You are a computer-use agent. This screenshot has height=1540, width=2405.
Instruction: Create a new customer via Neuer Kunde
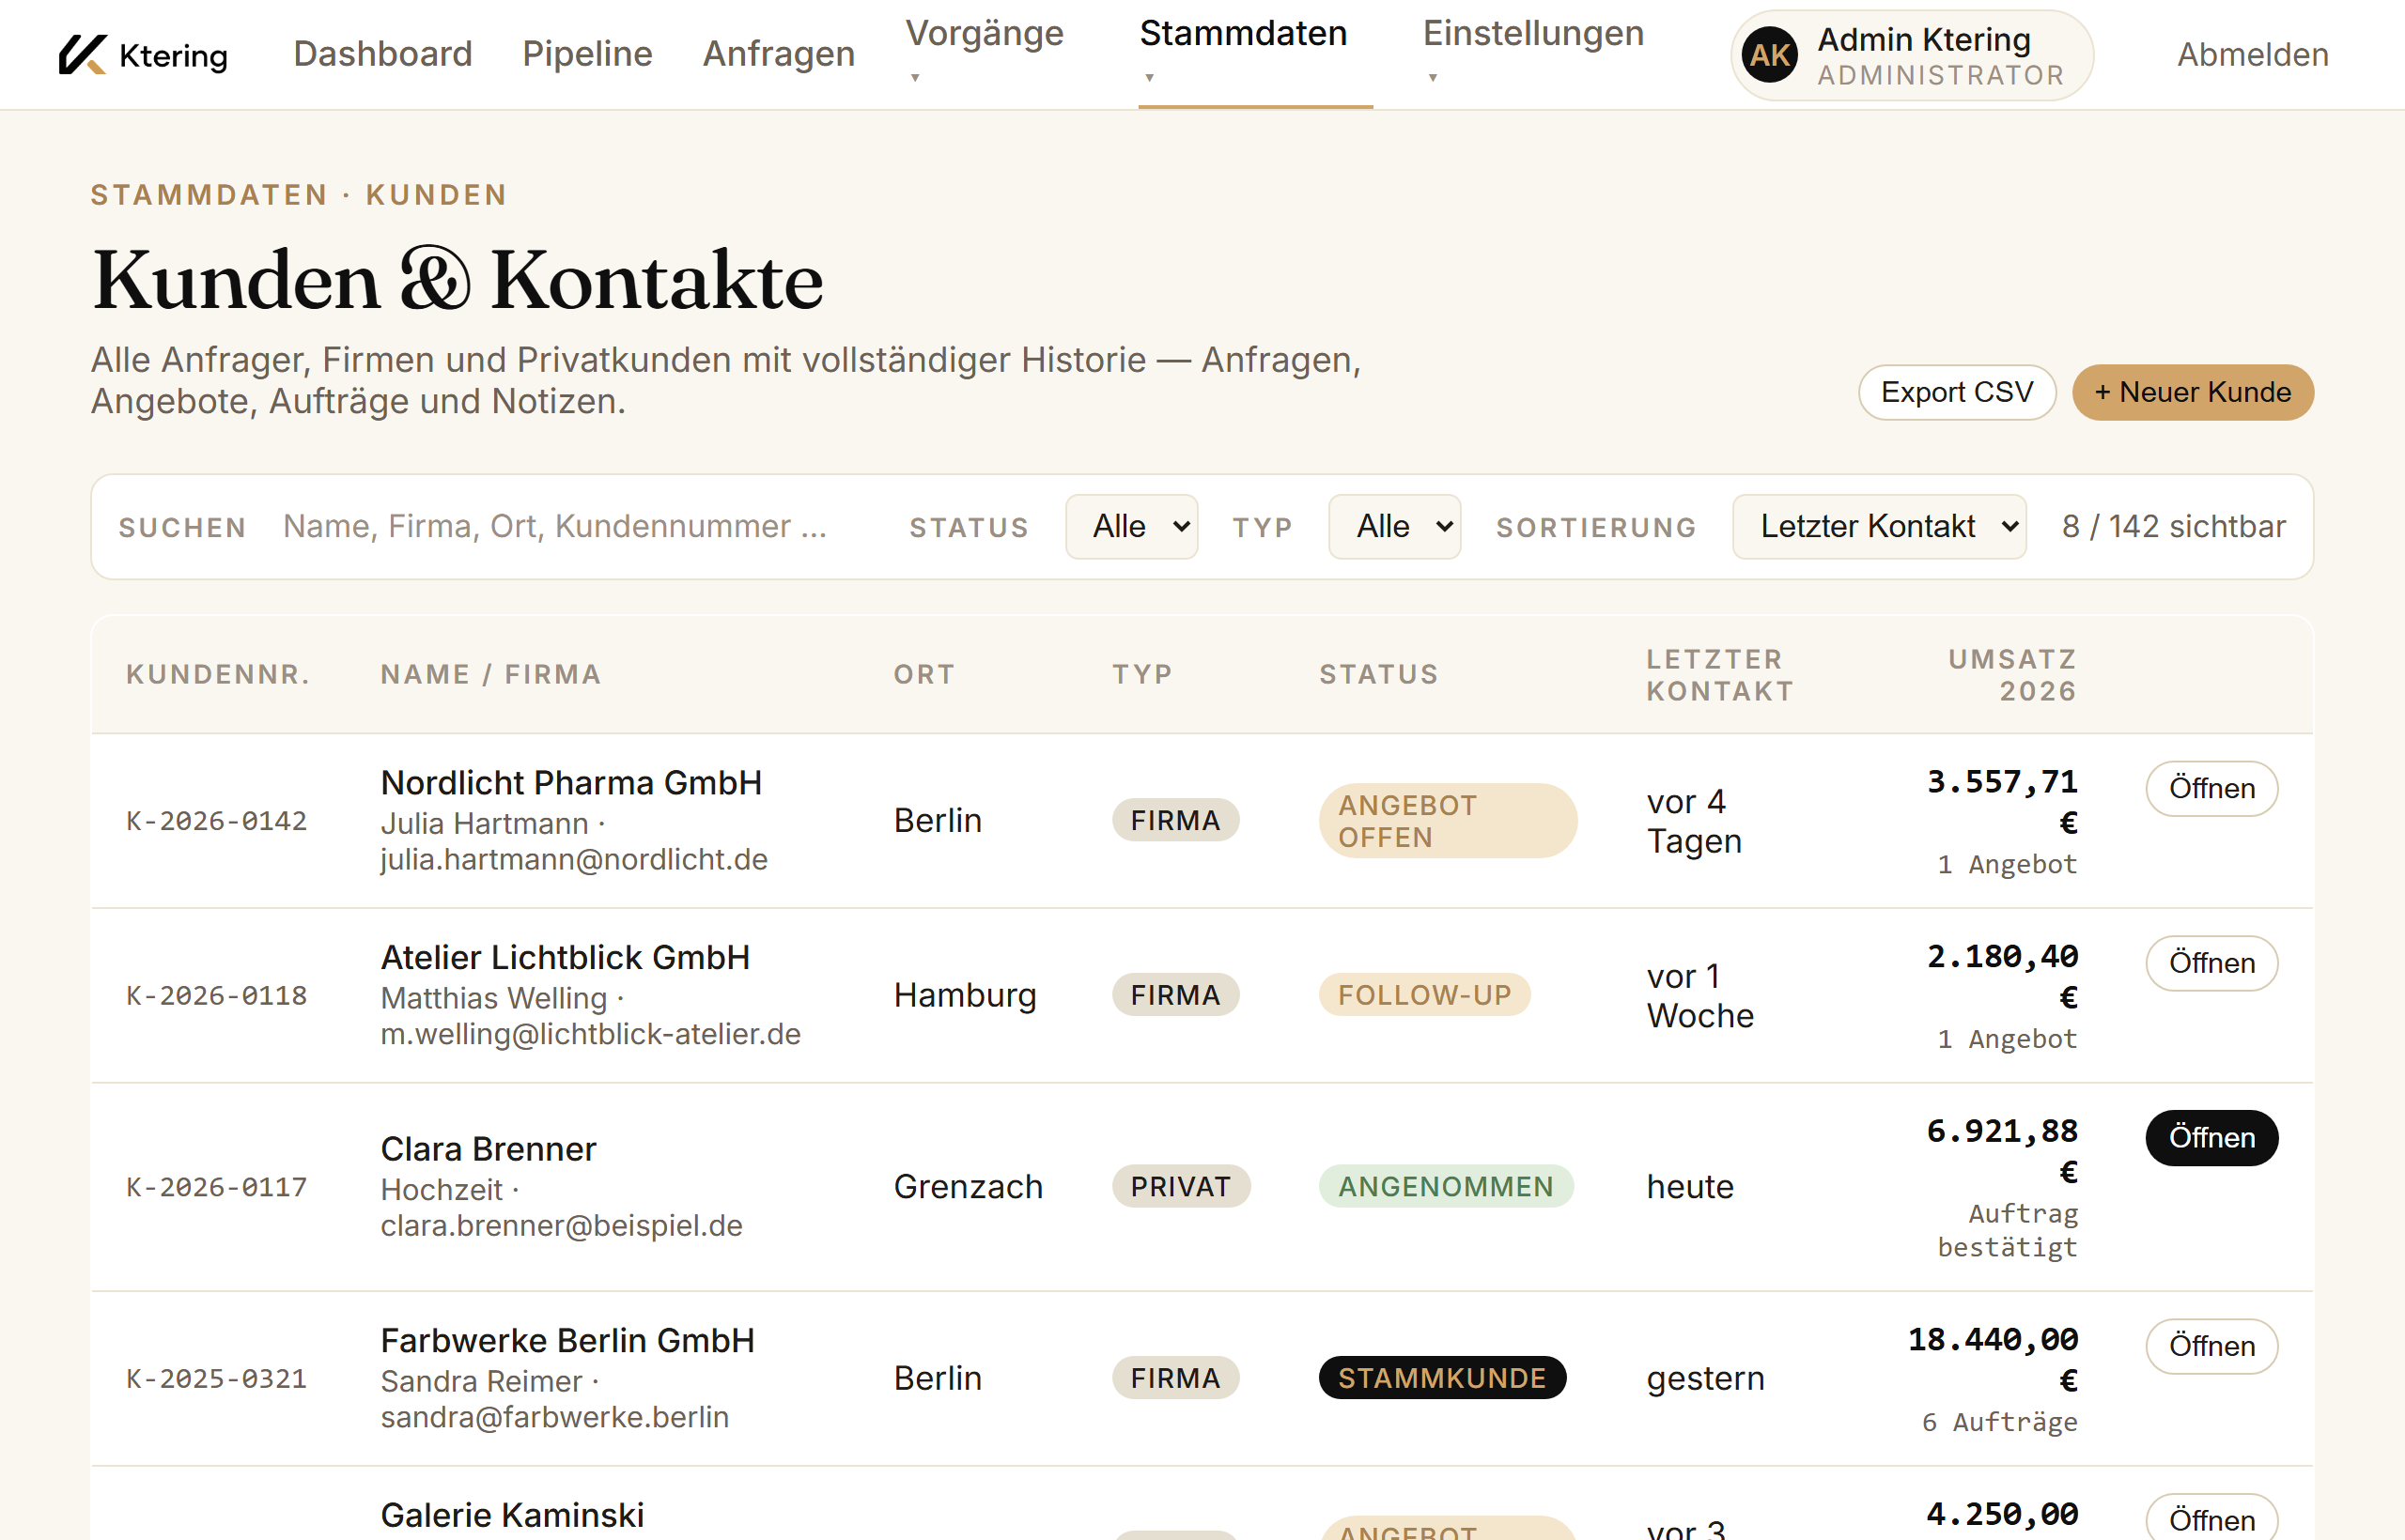(2192, 392)
